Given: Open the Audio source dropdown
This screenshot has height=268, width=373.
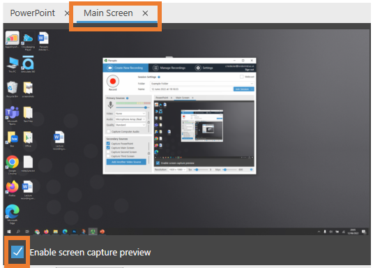Looking at the screenshot, I should click(x=130, y=119).
